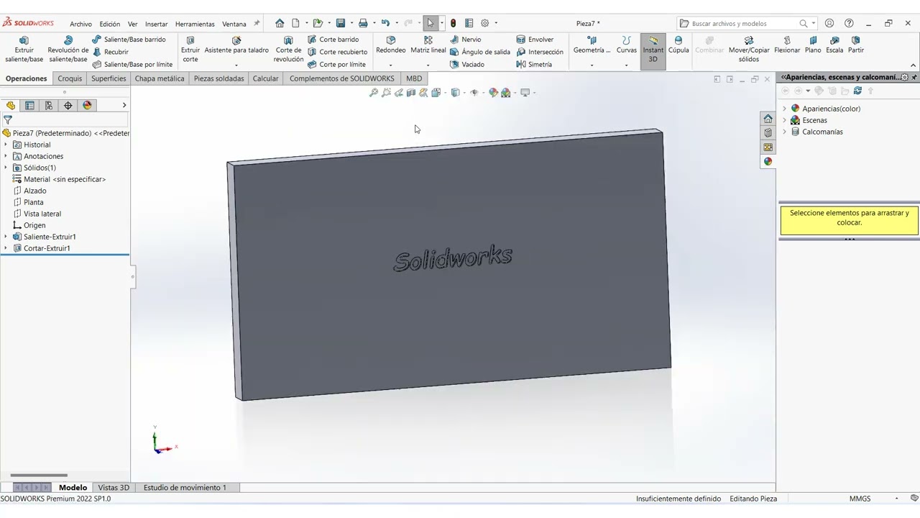The height and width of the screenshot is (518, 920).
Task: Click the Simetría tool
Action: [x=534, y=64]
